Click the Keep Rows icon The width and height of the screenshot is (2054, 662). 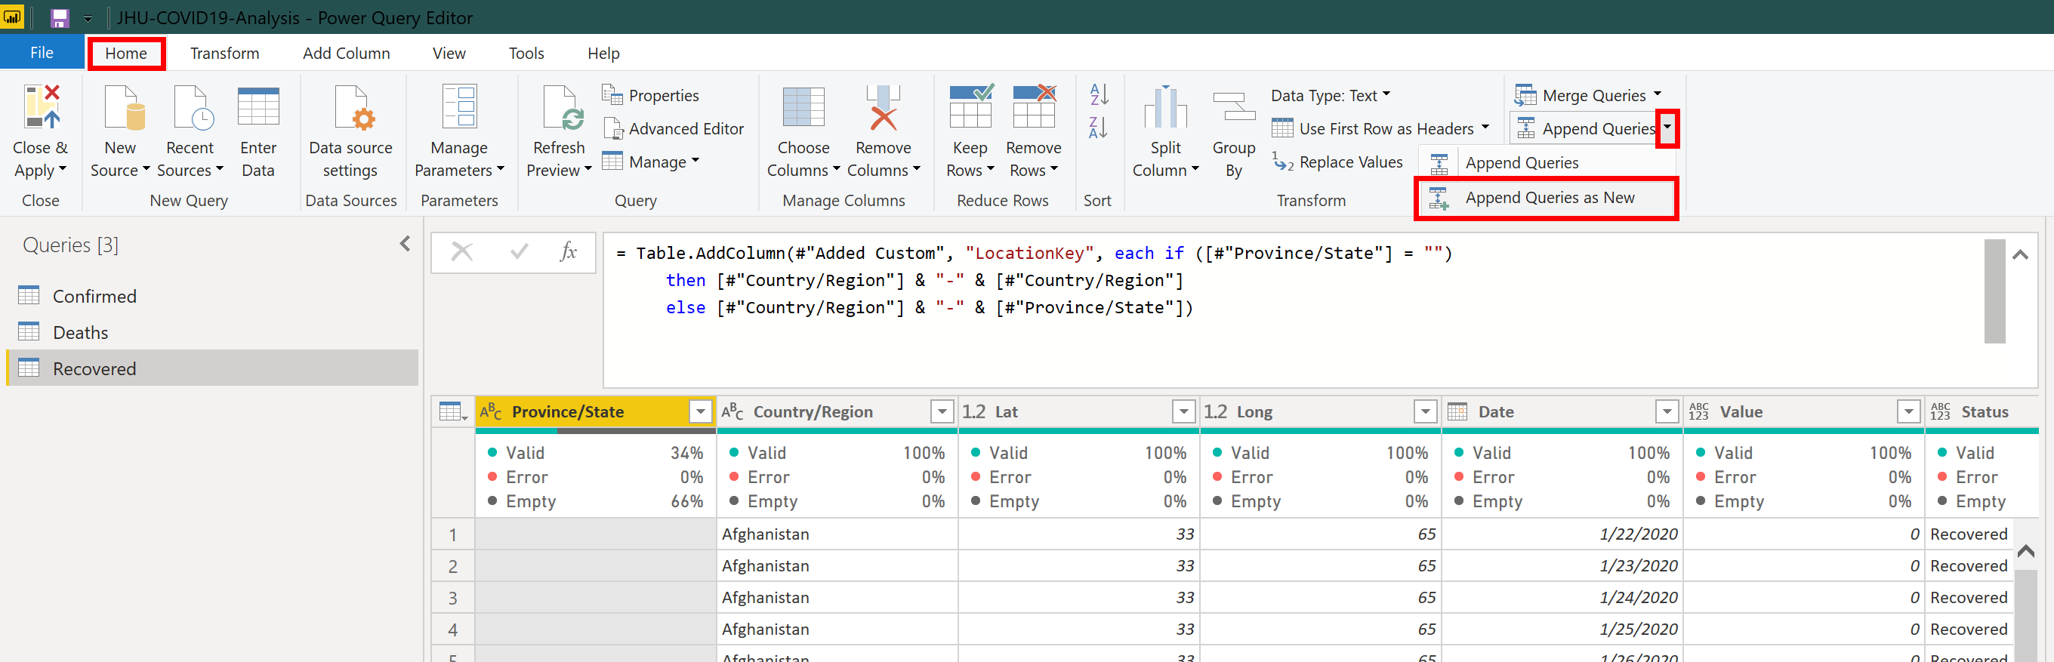pos(970,106)
